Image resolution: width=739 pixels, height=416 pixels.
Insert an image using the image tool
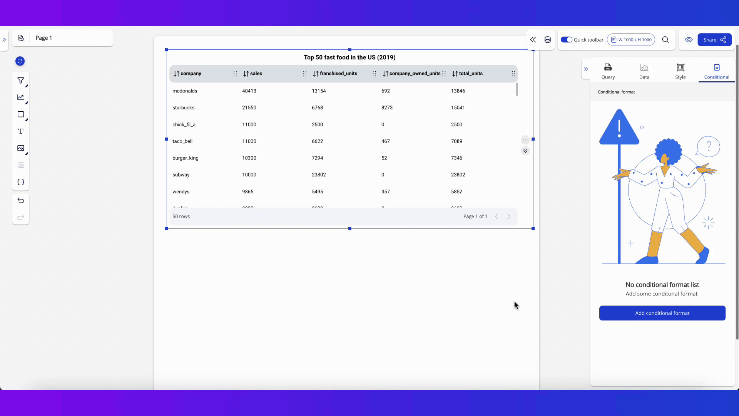pyautogui.click(x=21, y=148)
